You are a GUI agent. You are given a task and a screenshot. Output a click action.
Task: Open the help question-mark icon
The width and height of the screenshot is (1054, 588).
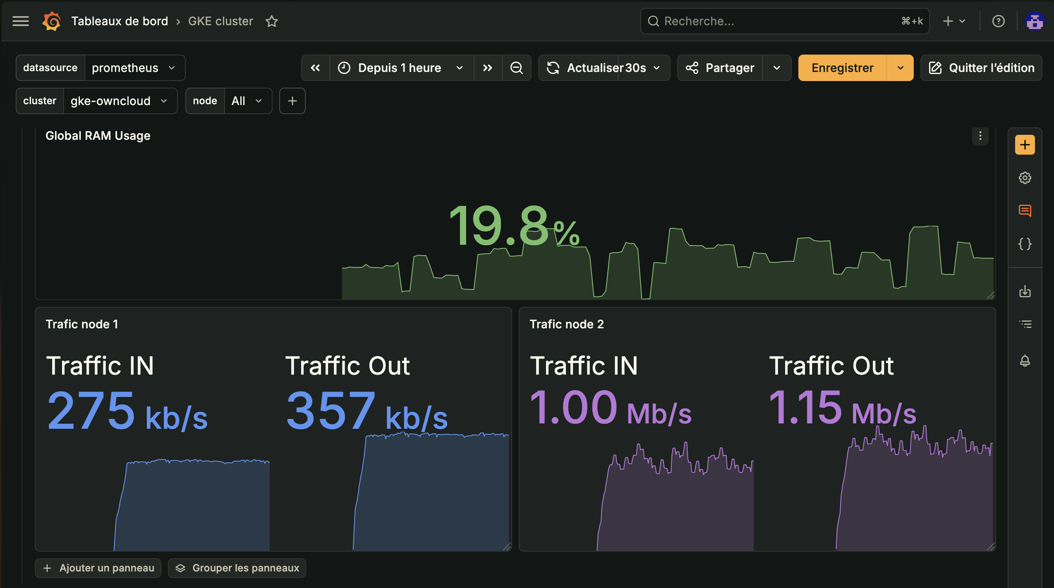998,21
